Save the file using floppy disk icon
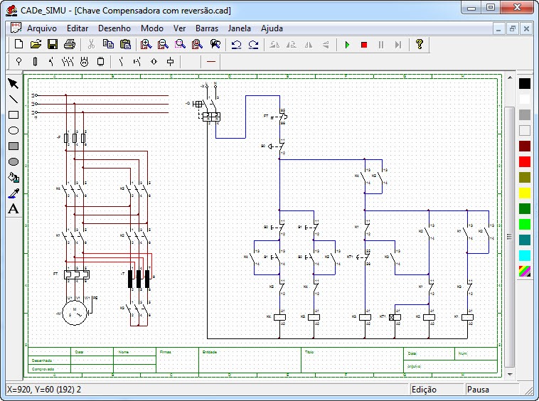 pos(53,44)
